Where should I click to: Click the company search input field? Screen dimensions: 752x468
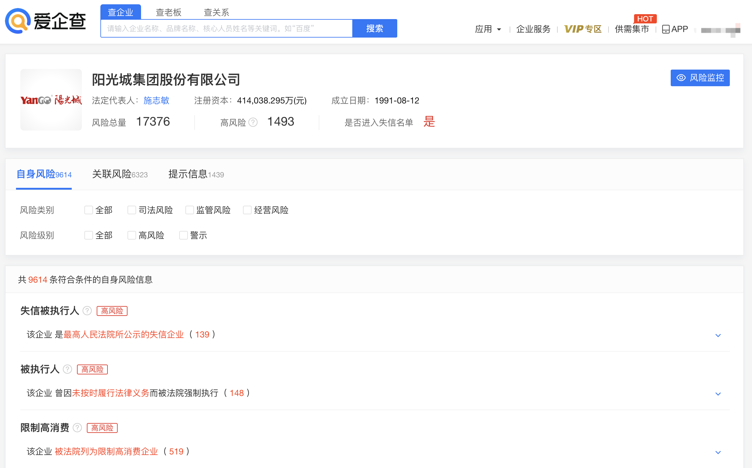click(227, 28)
